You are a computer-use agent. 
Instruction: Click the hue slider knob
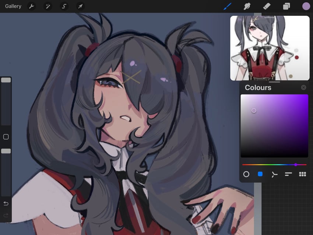click(x=296, y=165)
